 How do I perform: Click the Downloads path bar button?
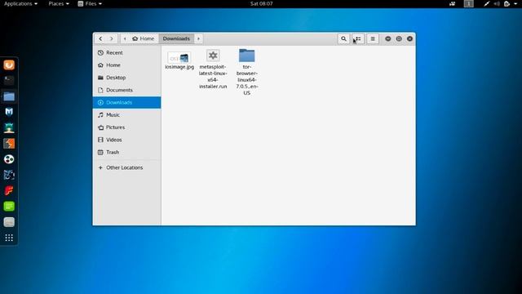pyautogui.click(x=176, y=38)
